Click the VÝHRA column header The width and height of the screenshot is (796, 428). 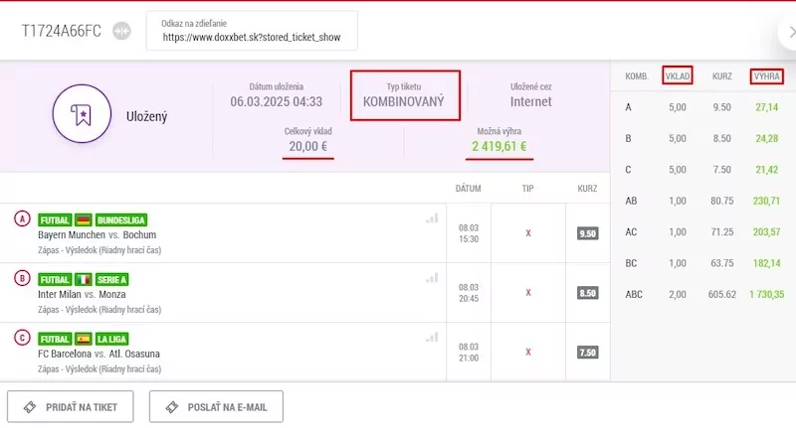pos(766,76)
